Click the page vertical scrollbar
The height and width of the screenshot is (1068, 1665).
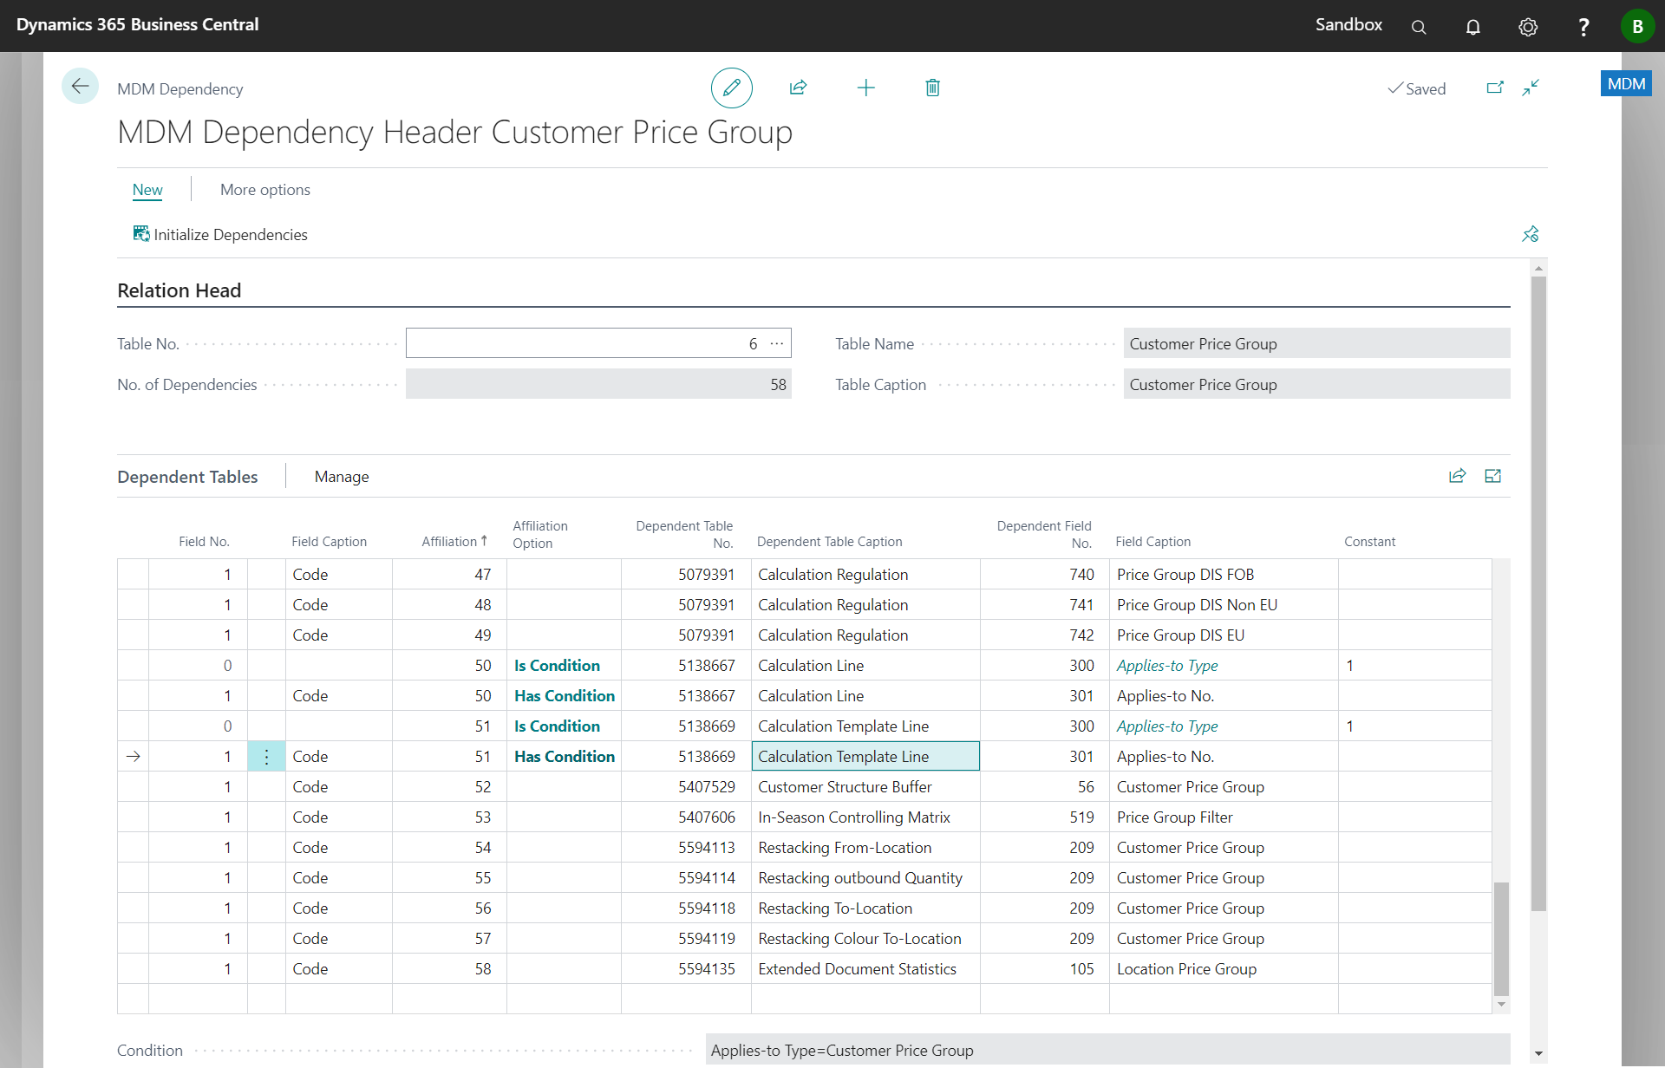click(1538, 594)
